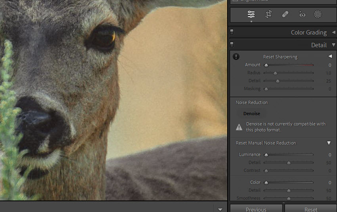Select the Edit sliders tool icon
Screen dimensions: 337x212
251,14
